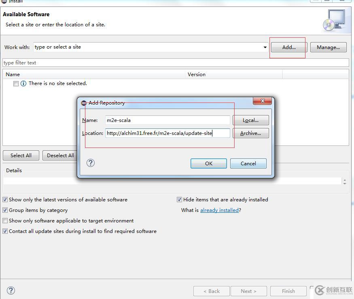Click the Local... button
Image resolution: width=354 pixels, height=299 pixels.
(x=250, y=120)
